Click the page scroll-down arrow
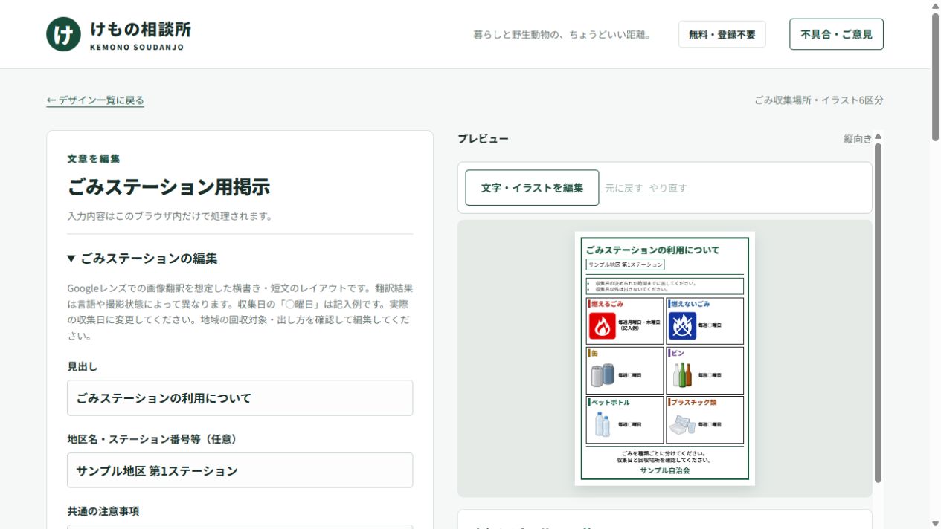Image resolution: width=941 pixels, height=529 pixels. pyautogui.click(x=935, y=523)
